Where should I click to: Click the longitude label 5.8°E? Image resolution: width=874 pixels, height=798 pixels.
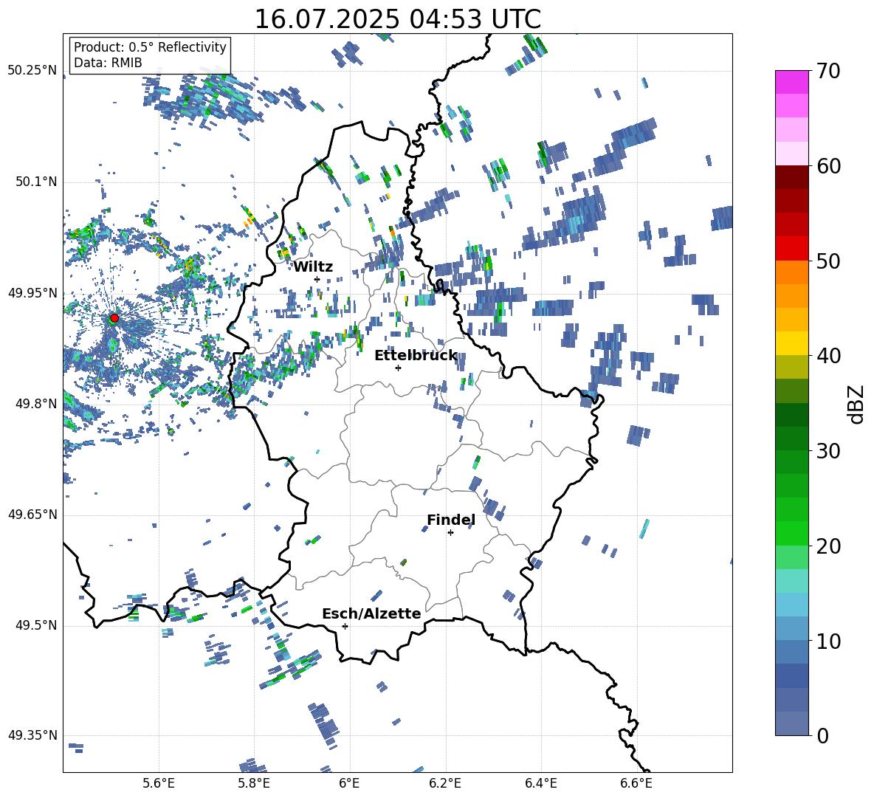click(254, 783)
